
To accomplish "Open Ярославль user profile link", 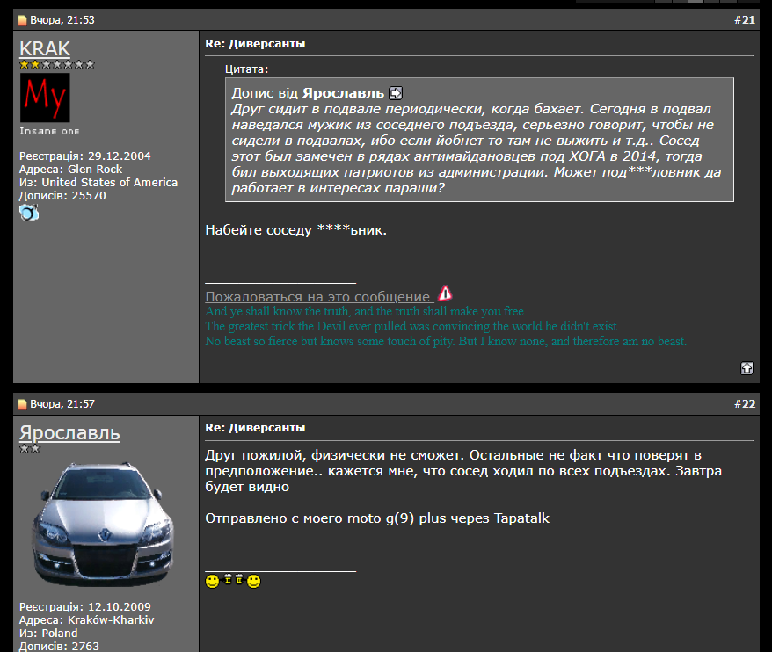I will [x=69, y=433].
